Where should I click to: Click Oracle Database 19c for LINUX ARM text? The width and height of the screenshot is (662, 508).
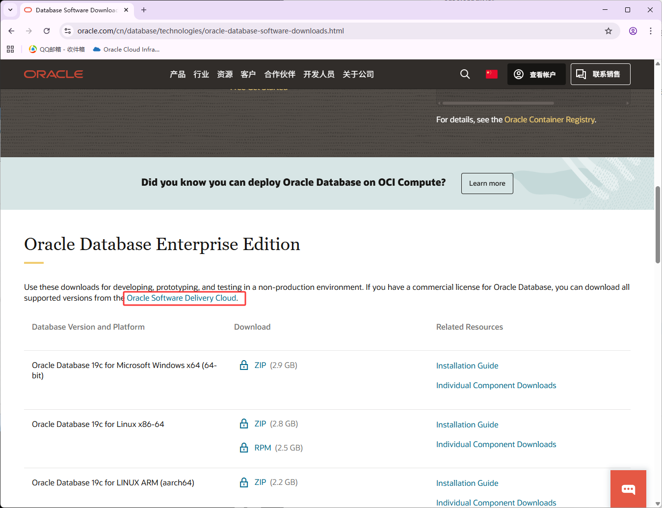(113, 482)
